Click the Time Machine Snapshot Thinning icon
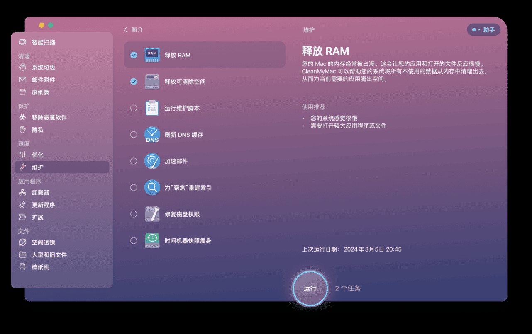Image resolution: width=532 pixels, height=334 pixels. [x=152, y=240]
